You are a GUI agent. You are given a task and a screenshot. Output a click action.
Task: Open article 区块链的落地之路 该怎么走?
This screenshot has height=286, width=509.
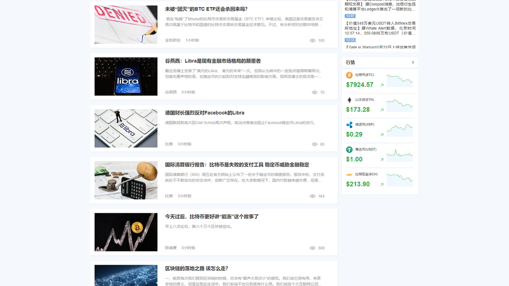(x=197, y=268)
